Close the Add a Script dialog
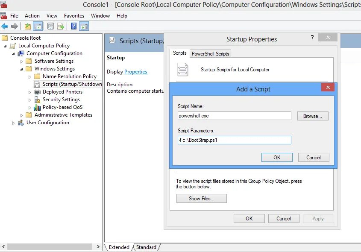Image resolution: width=361 pixels, height=252 pixels. pyautogui.click(x=328, y=87)
